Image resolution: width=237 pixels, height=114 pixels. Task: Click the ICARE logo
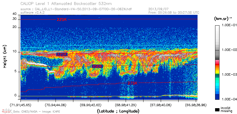click(x=7, y=111)
